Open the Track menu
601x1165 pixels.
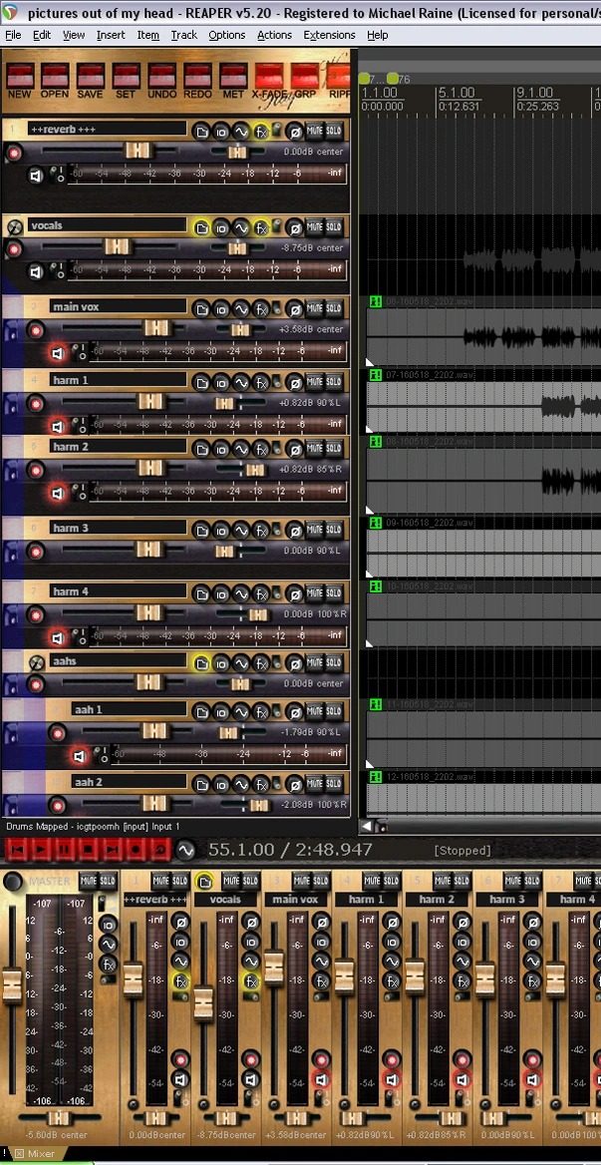[184, 35]
